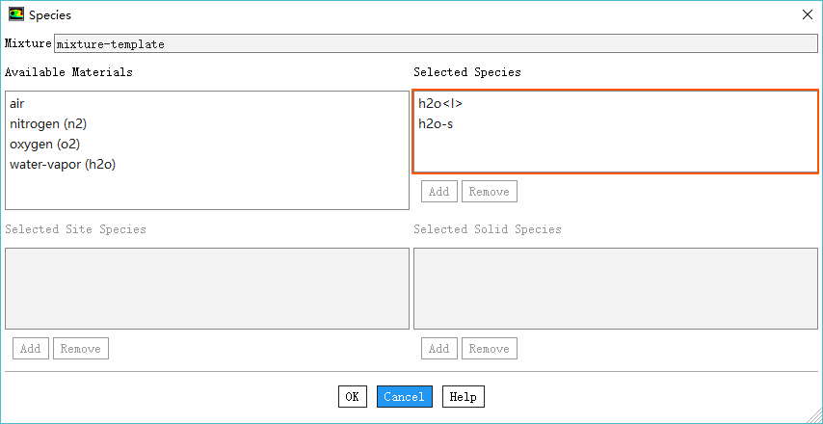Click Remove under Selected Solid Species
This screenshot has width=823, height=424.
[x=489, y=349]
